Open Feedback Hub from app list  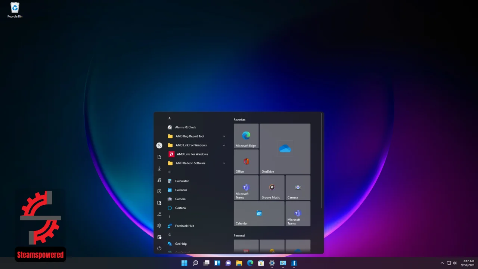pos(196,226)
